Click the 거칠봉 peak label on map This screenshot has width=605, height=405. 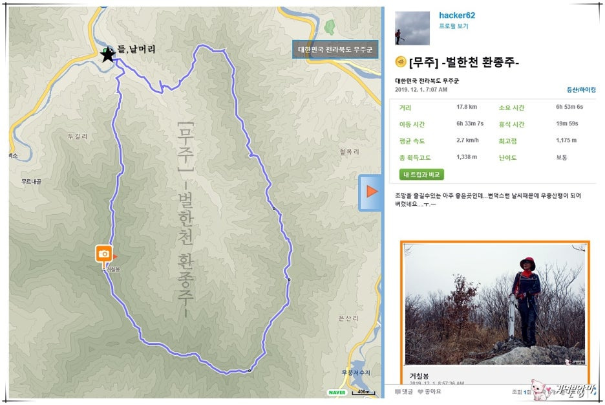click(x=112, y=270)
